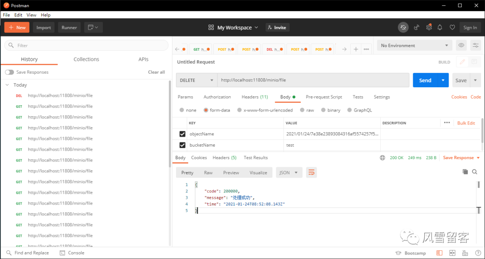Click the blue Send button

425,80
